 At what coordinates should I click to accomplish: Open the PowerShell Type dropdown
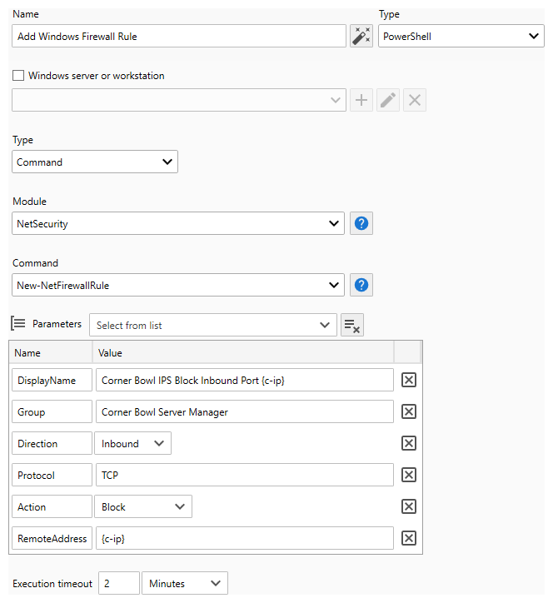click(x=461, y=36)
